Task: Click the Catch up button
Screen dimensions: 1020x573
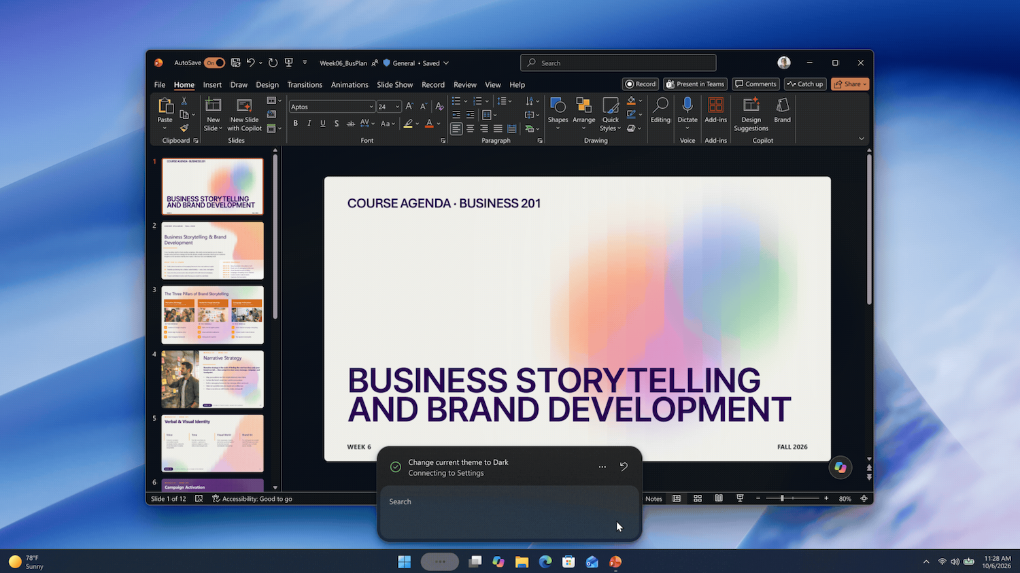Action: click(x=805, y=84)
